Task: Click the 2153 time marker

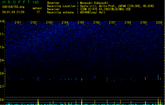Action: [49, 23]
